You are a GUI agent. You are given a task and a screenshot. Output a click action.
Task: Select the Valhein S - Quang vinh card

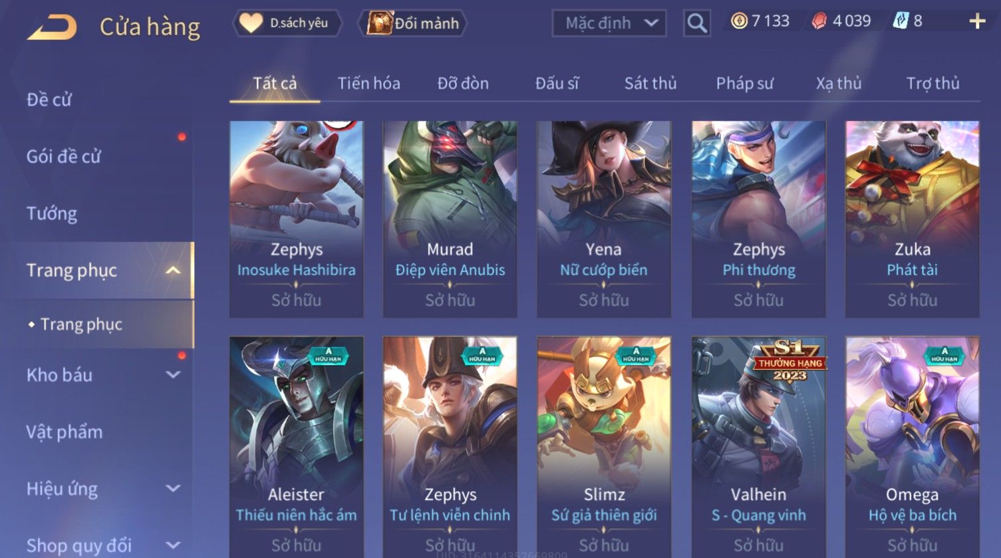point(758,447)
